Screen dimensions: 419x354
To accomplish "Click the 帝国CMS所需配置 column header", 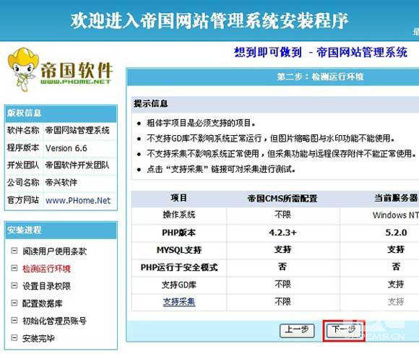I will tap(282, 199).
